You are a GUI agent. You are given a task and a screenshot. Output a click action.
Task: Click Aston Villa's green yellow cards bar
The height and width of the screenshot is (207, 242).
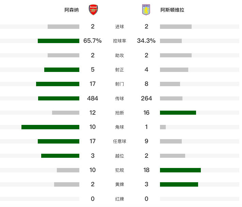click(179, 184)
